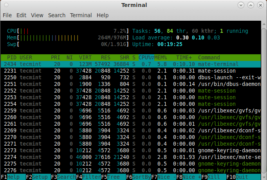This screenshot has width=267, height=180.
Task: Select process 2251 dbus-daemon row
Action: click(131, 84)
